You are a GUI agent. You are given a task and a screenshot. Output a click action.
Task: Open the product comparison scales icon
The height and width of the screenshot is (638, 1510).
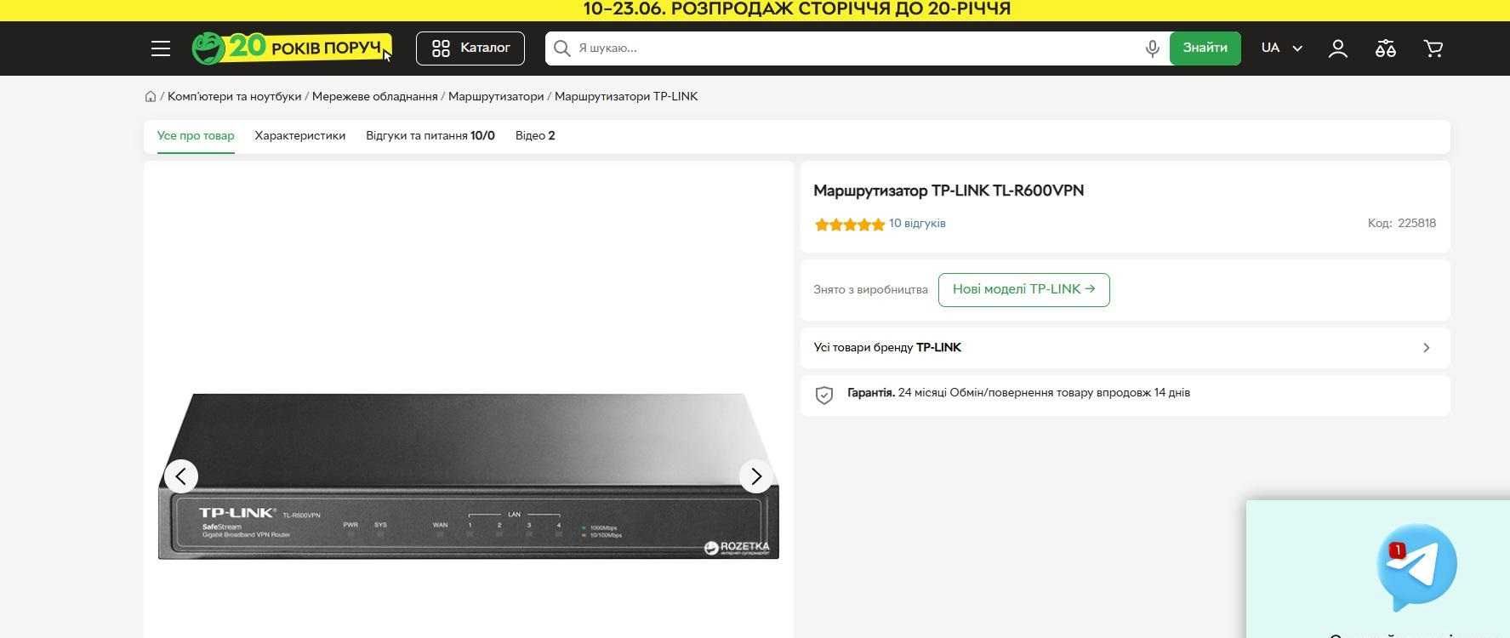click(x=1386, y=48)
